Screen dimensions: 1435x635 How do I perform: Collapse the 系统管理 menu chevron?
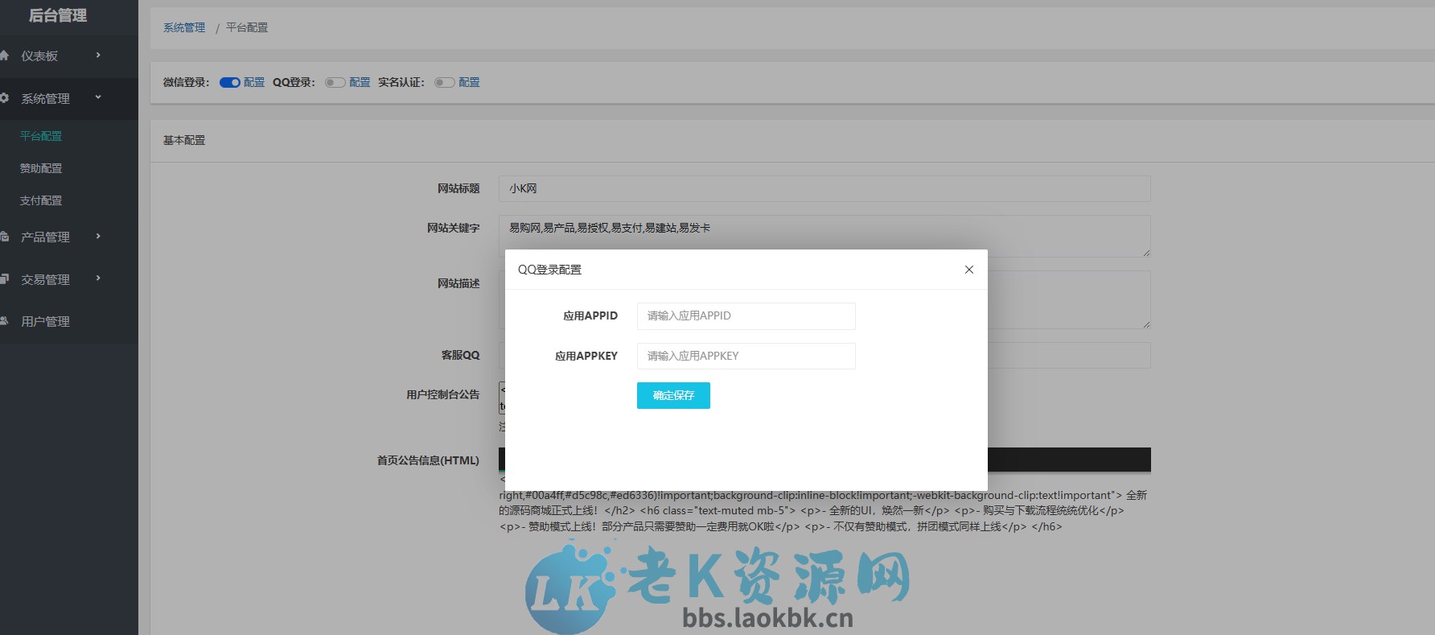98,97
